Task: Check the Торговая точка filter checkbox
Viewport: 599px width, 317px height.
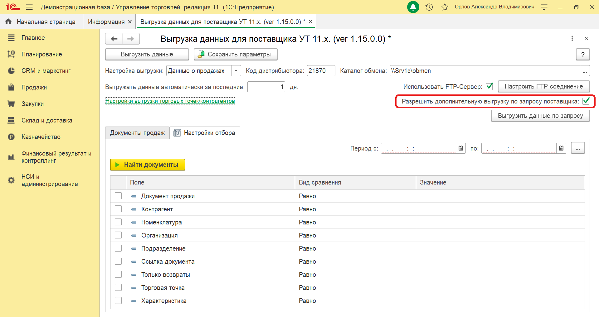Action: pyautogui.click(x=118, y=287)
